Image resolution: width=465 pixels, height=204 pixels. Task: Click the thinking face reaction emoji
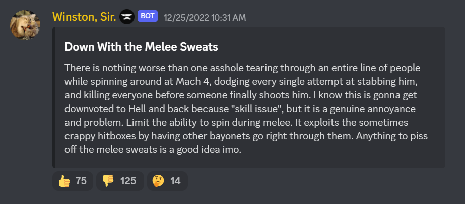pyautogui.click(x=159, y=181)
